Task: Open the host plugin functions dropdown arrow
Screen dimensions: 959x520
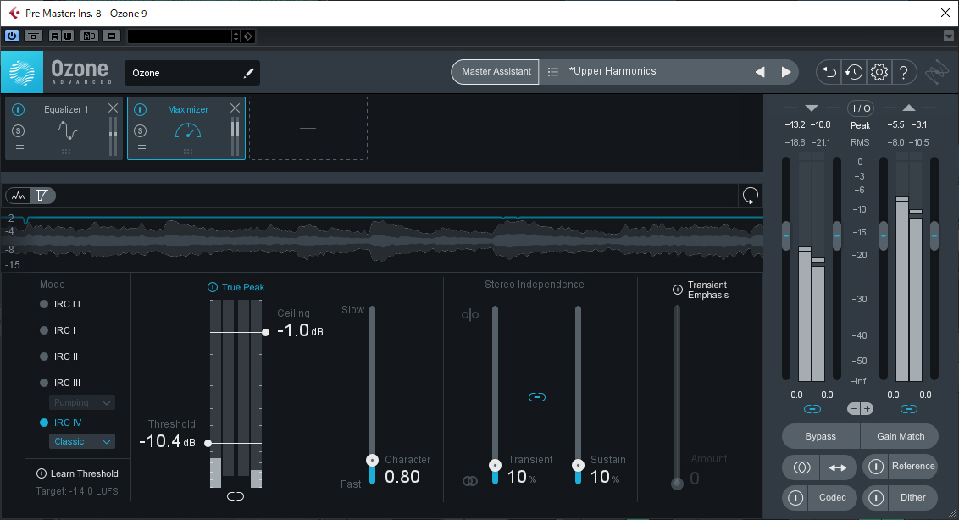Action: pos(948,36)
